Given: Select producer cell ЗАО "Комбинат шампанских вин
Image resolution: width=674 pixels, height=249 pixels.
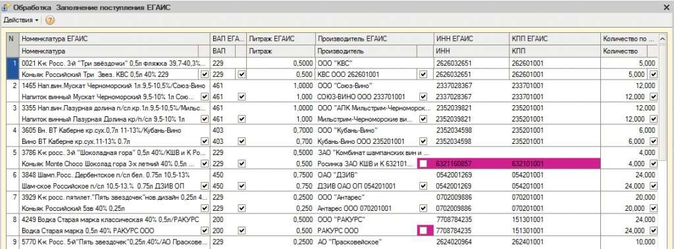Looking at the screenshot, I should 375,152.
